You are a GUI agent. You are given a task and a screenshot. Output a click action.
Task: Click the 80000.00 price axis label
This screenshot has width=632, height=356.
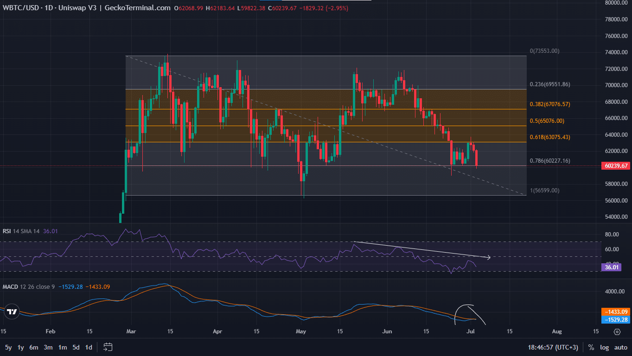click(616, 3)
